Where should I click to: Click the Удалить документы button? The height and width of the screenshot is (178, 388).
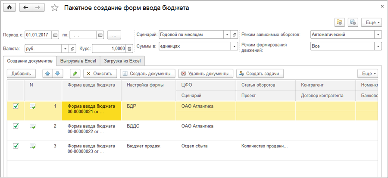(x=206, y=74)
